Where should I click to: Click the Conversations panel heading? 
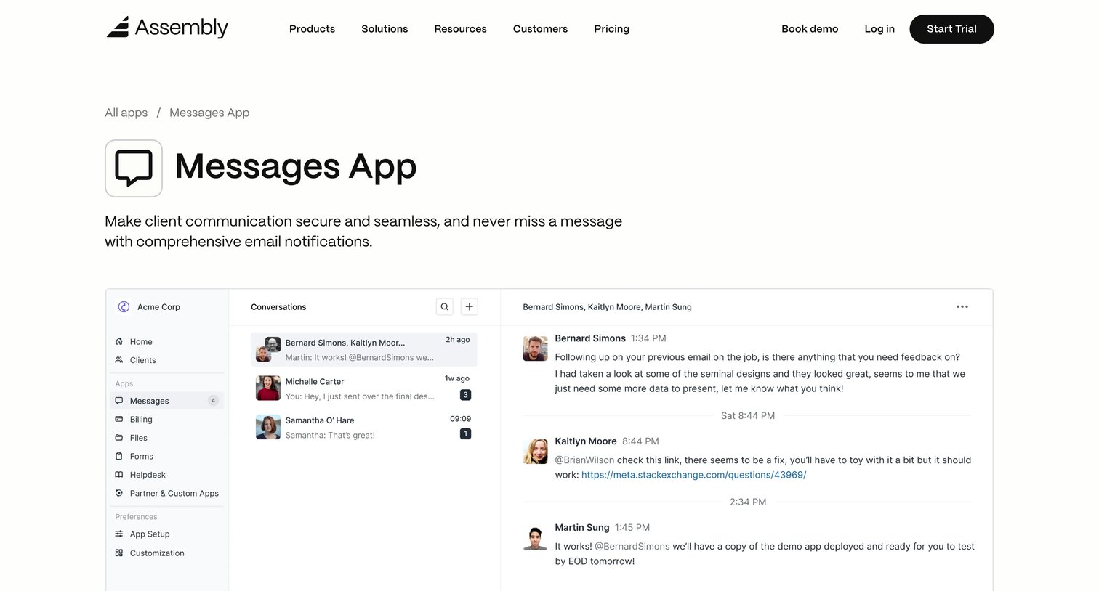coord(278,307)
